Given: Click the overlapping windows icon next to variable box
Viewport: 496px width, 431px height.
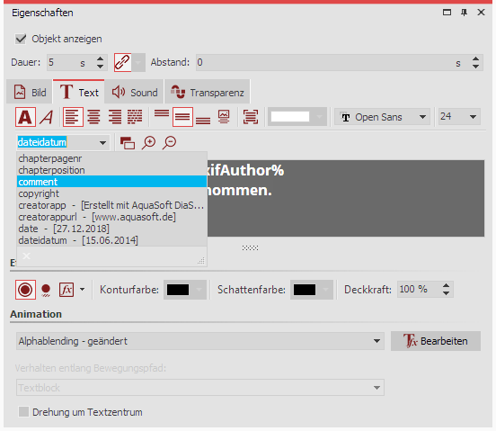Looking at the screenshot, I should tap(128, 143).
